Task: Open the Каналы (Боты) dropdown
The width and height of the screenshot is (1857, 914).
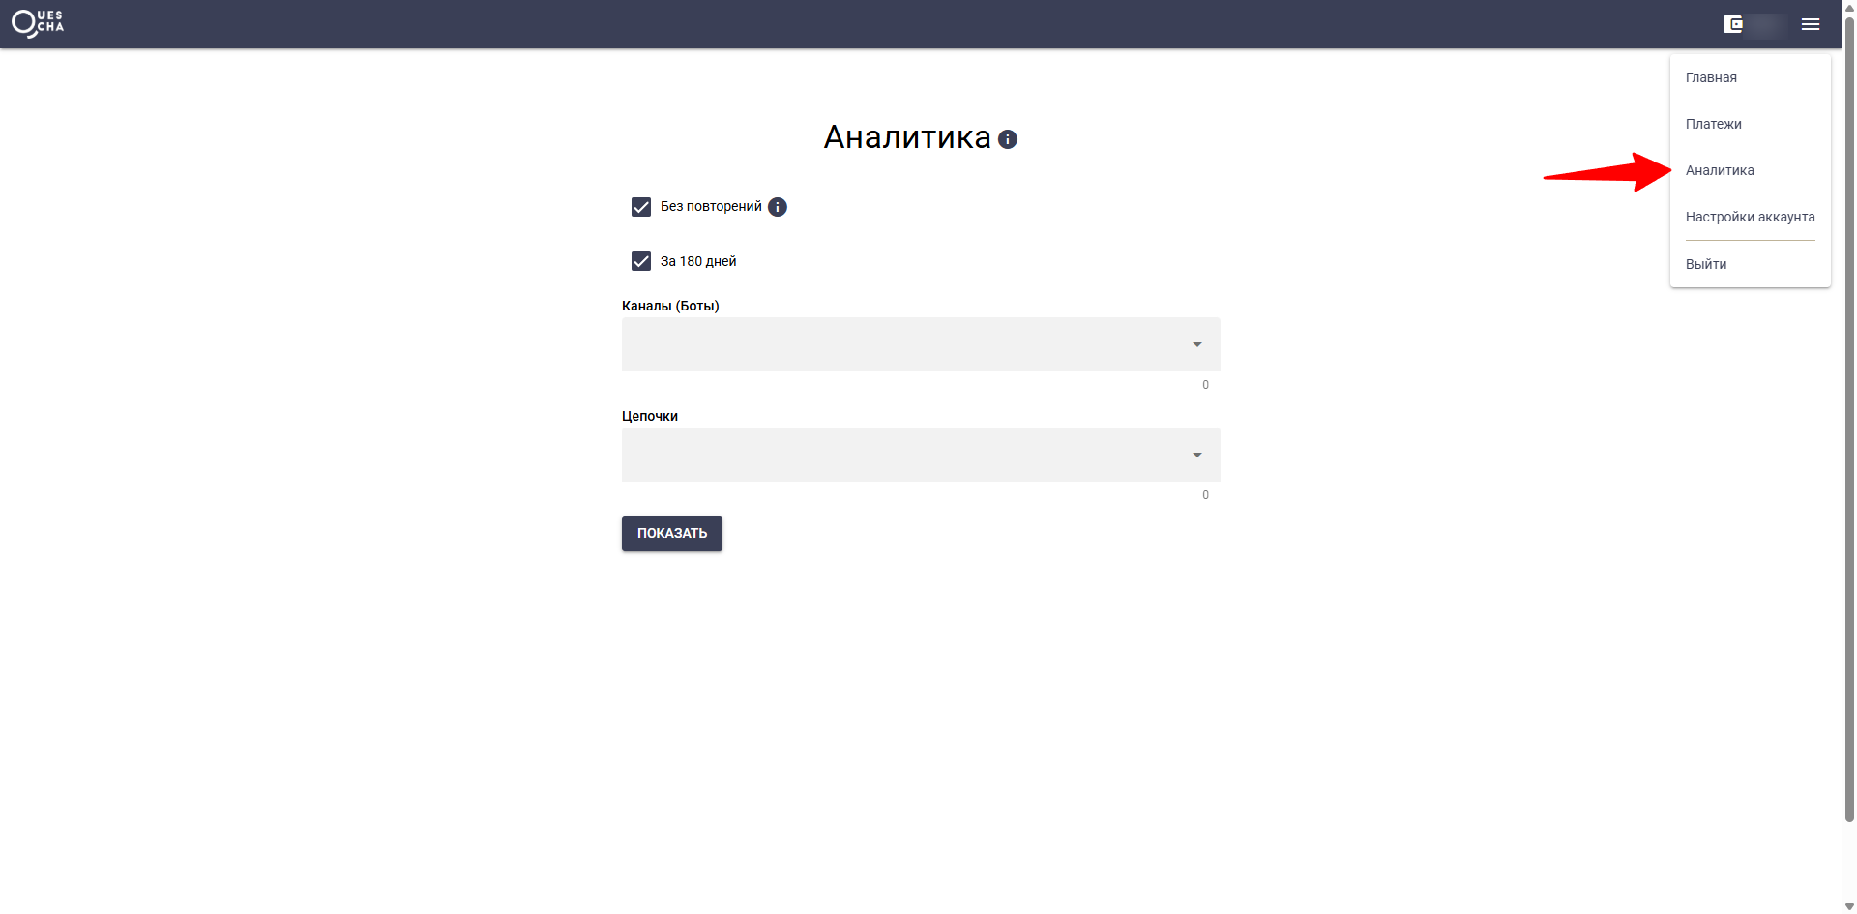Action: coord(920,344)
